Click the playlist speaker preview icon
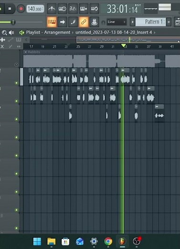Image resolution: width=180 pixels, height=249 pixels. (x=11, y=33)
